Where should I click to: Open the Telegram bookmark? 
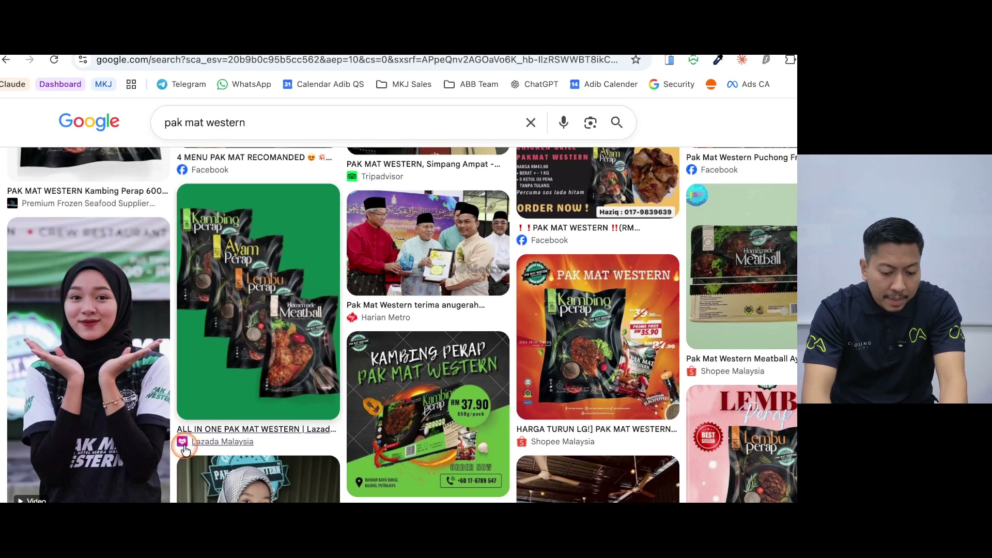[x=181, y=84]
